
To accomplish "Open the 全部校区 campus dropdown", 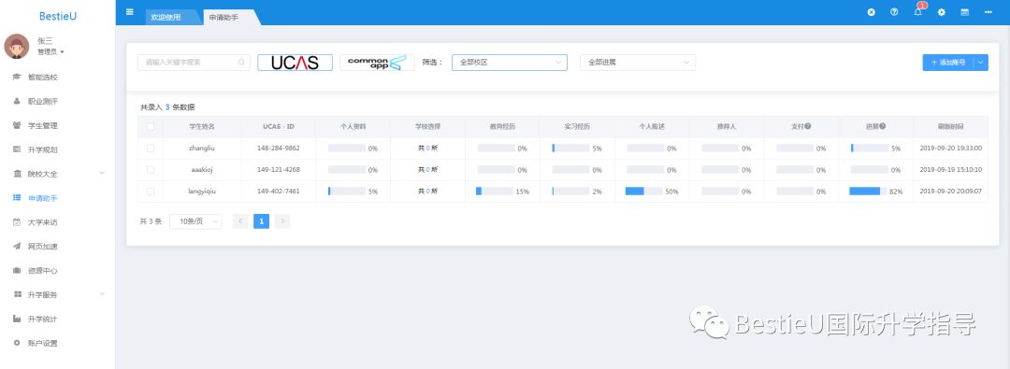I will (510, 63).
